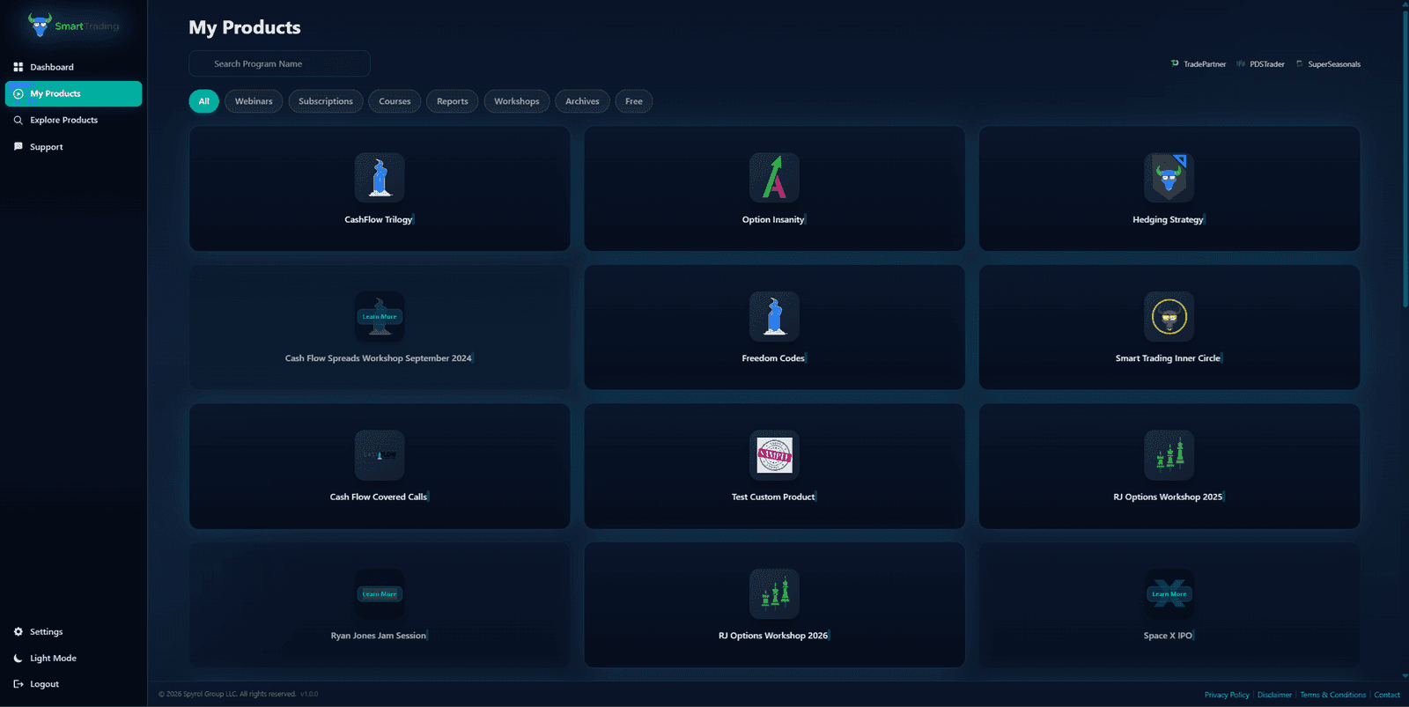This screenshot has height=707, width=1409.
Task: Click the Dashboard grid icon in sidebar
Action: tap(18, 67)
